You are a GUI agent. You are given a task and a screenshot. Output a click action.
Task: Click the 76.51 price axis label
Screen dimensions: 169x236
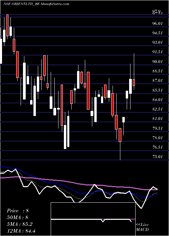[x=158, y=147]
